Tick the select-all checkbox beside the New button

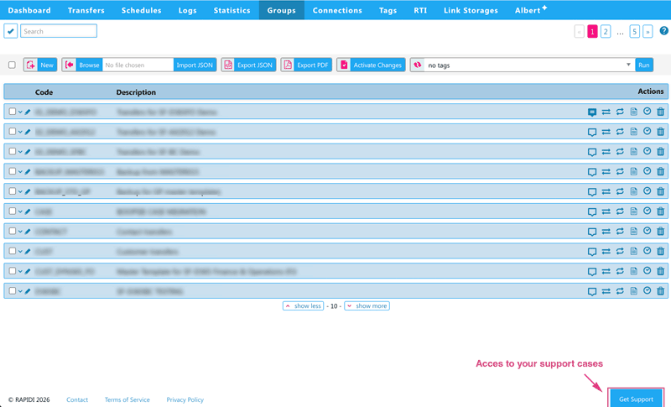[x=12, y=65]
